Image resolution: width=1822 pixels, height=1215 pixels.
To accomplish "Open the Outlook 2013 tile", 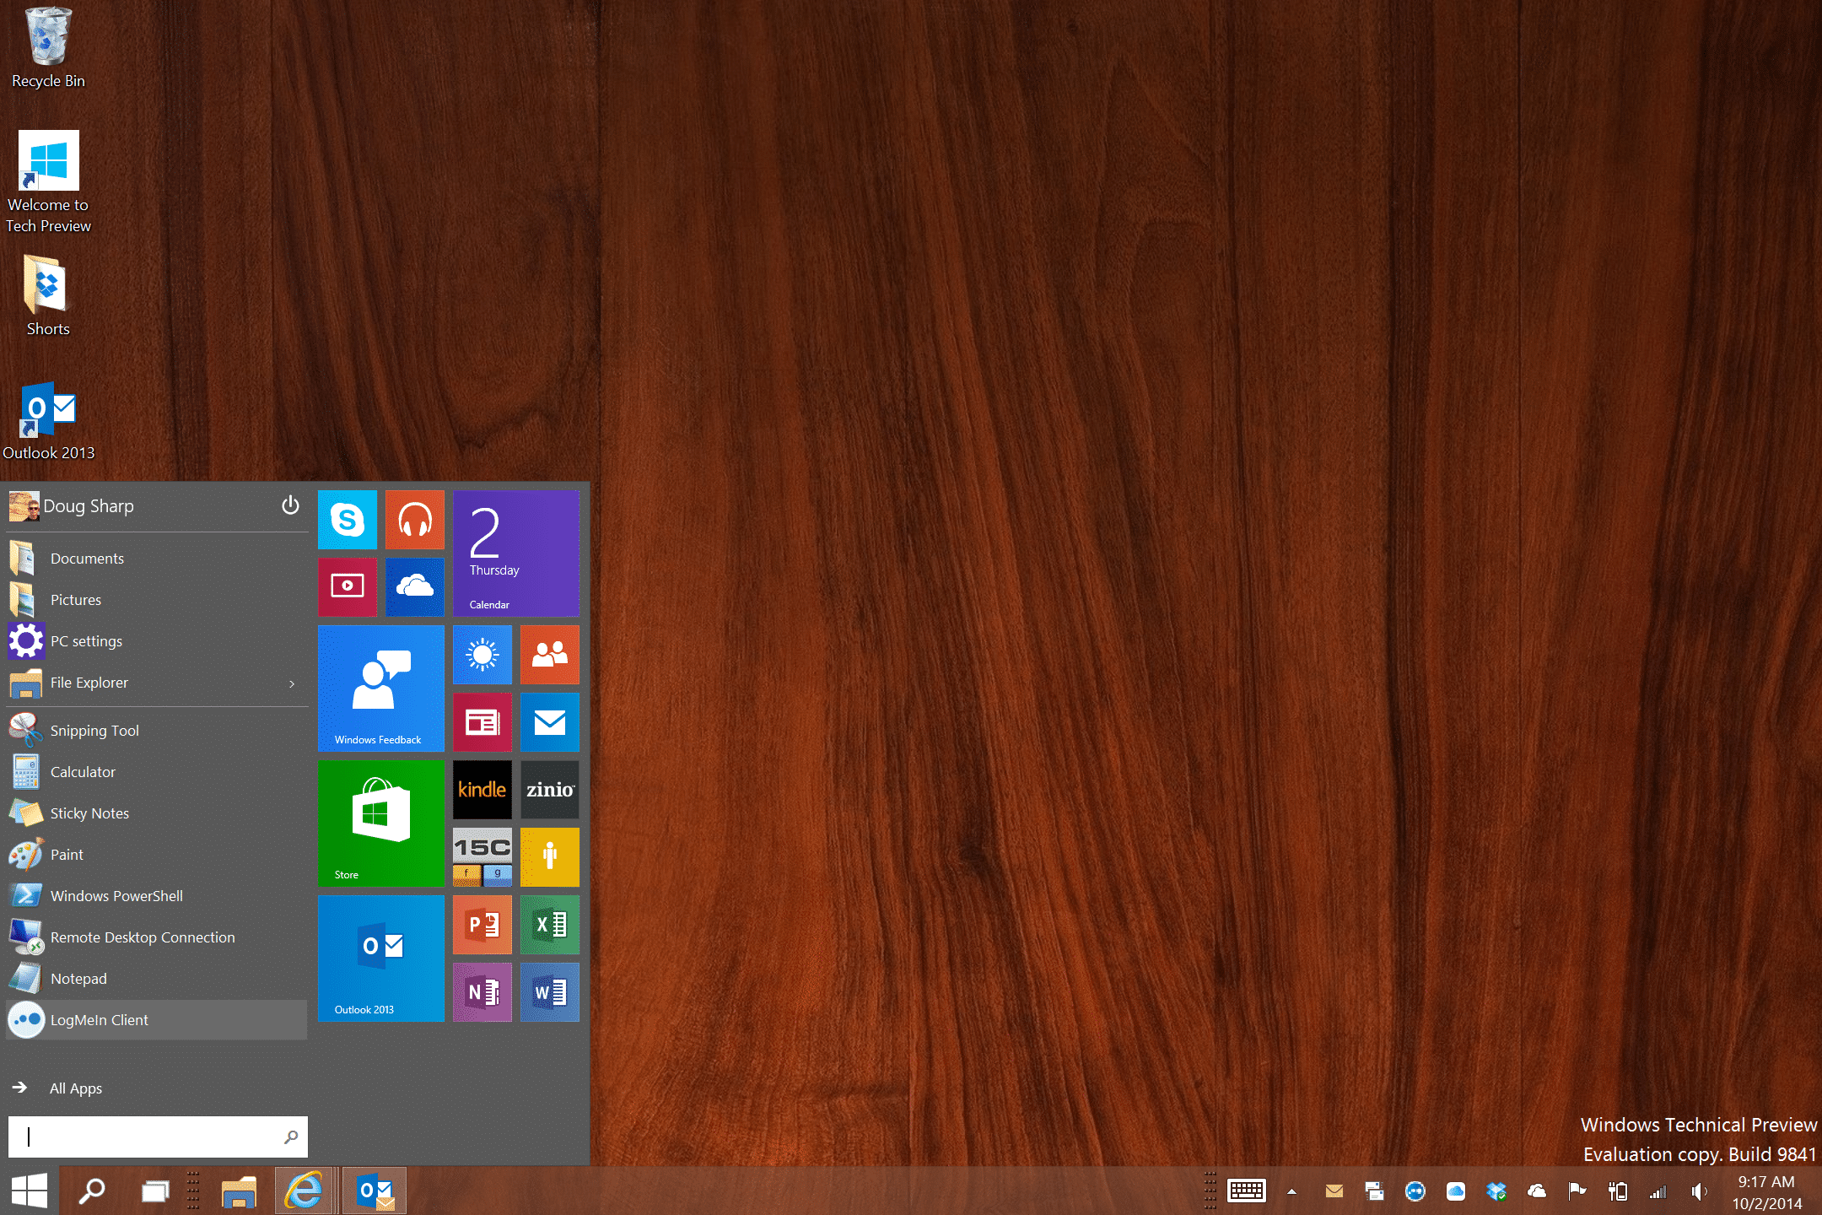I will [x=381, y=958].
